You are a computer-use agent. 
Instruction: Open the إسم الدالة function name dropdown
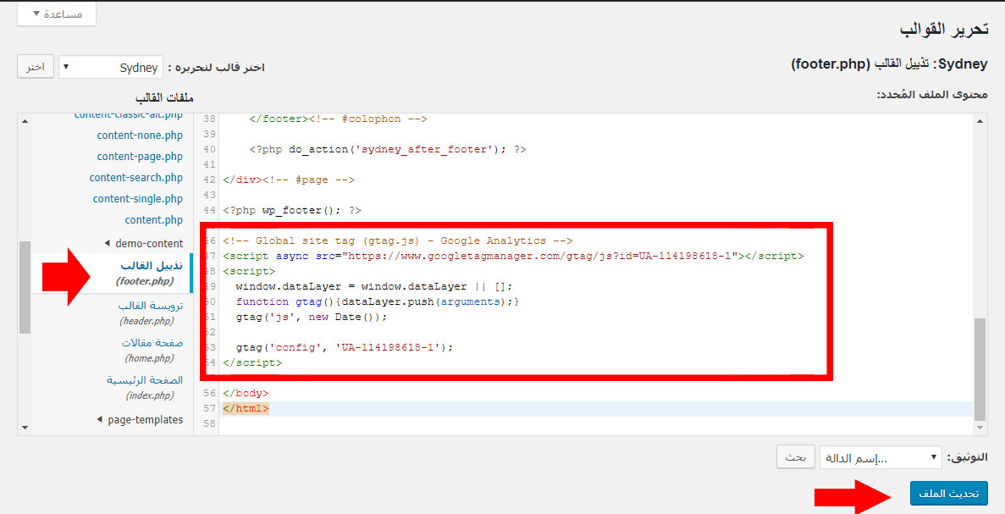[x=881, y=457]
